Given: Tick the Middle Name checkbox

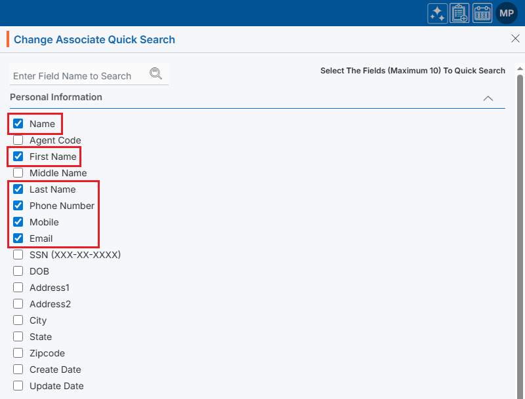Looking at the screenshot, I should click(x=18, y=173).
